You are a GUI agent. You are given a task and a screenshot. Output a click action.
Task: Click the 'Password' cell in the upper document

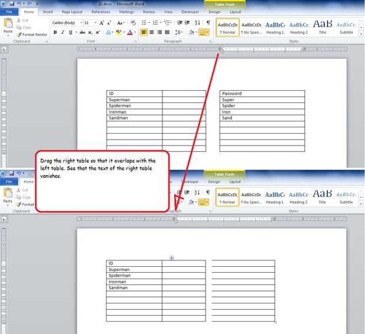pos(262,94)
